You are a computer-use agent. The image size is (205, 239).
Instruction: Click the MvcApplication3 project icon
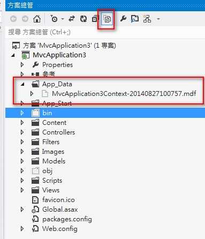[26, 55]
